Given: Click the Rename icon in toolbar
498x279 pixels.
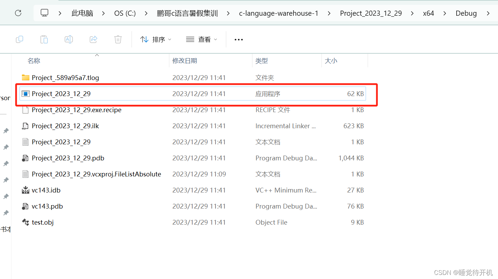Looking at the screenshot, I should point(69,39).
